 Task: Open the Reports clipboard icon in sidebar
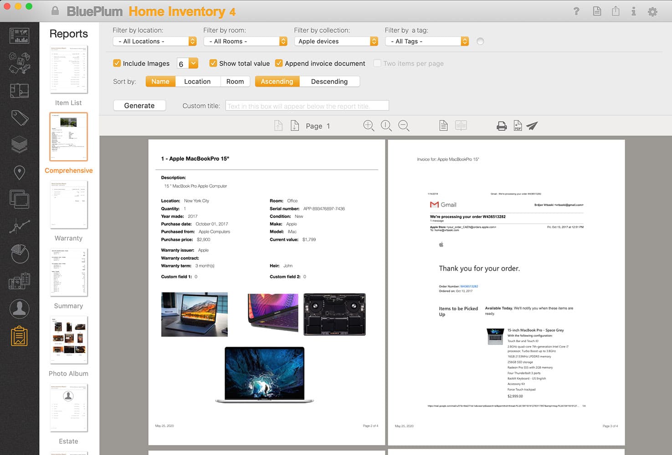point(19,336)
